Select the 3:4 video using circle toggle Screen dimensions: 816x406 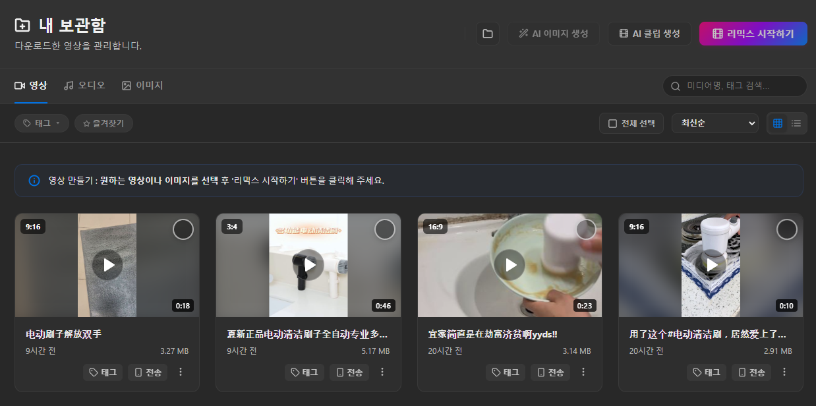point(385,229)
